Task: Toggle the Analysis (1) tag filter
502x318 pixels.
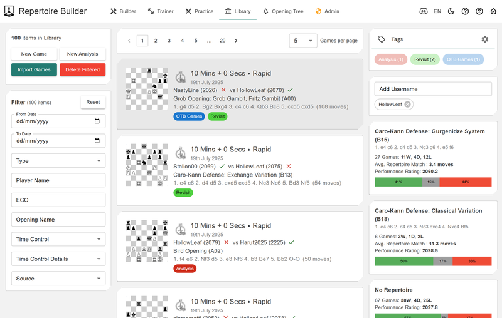Action: [x=392, y=59]
